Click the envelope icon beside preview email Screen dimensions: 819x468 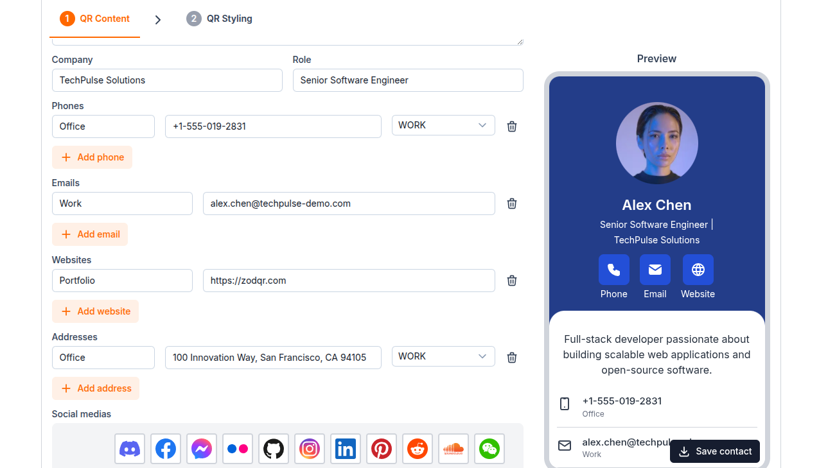[565, 446]
